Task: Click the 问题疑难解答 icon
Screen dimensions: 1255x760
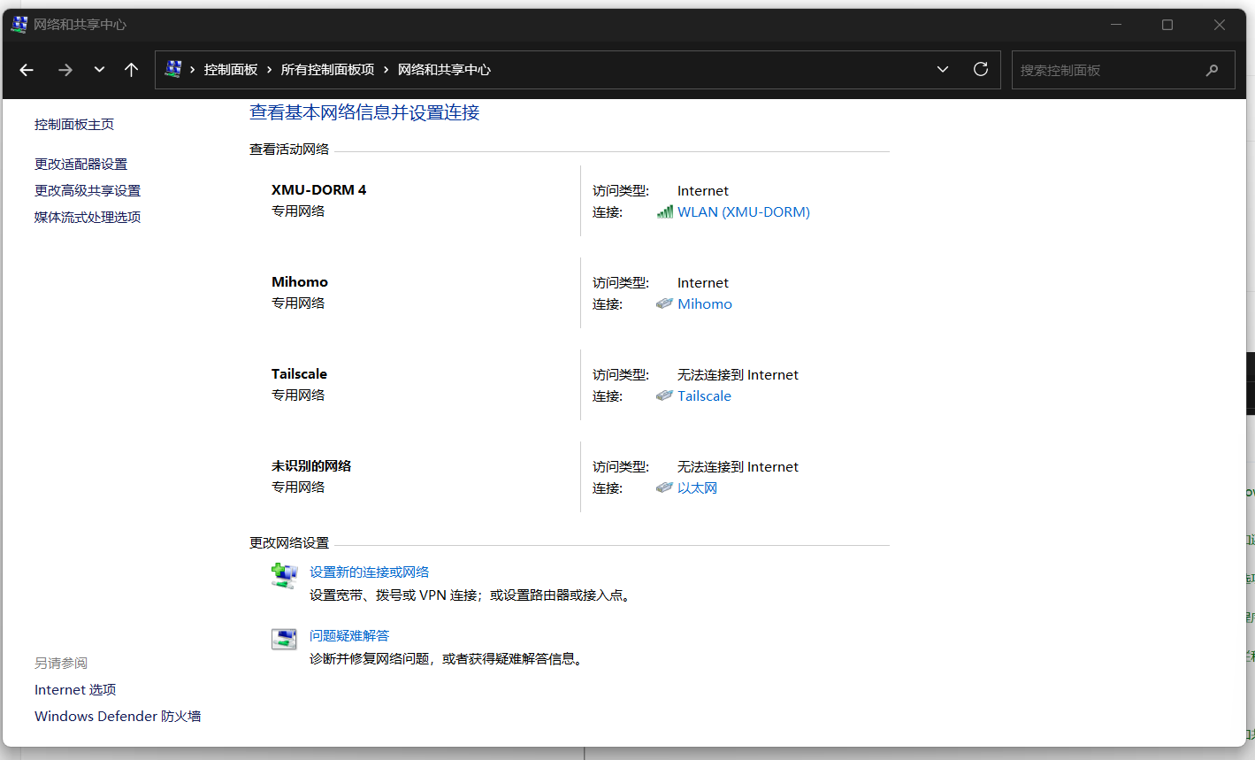Action: click(x=284, y=639)
